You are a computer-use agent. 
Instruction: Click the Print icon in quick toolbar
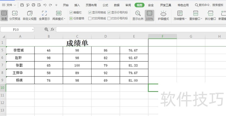[33, 5]
